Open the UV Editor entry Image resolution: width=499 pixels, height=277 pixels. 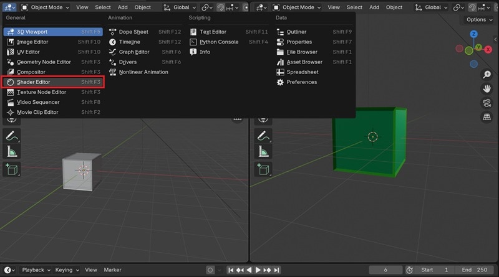click(x=53, y=52)
